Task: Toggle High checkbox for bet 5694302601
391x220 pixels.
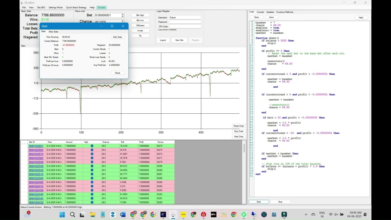Action: (92, 146)
